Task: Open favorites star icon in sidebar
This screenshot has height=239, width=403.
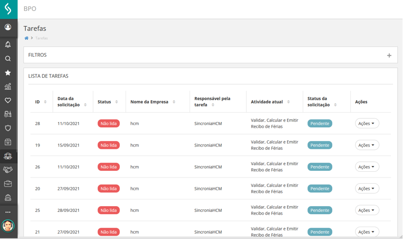Action: pos(8,73)
